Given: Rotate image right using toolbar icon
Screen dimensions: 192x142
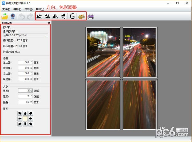Looking at the screenshot, I should pyautogui.click(x=47, y=16).
